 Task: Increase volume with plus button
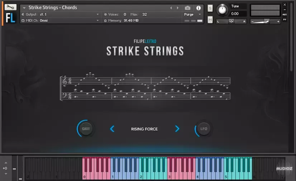(x=278, y=22)
